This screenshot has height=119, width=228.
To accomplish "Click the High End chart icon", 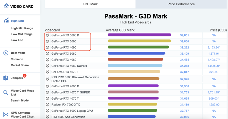I will click(6, 20).
